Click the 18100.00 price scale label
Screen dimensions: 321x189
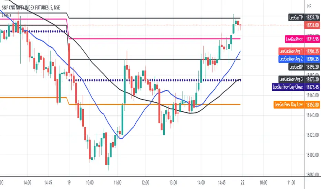coord(312,155)
